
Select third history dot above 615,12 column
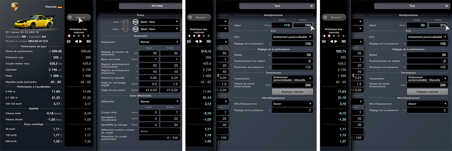point(199,36)
